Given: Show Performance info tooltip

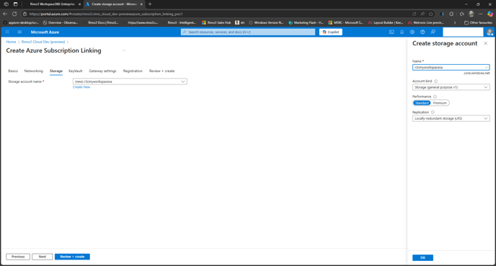Looking at the screenshot, I should pos(435,97).
